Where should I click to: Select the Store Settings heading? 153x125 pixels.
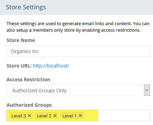click(x=26, y=7)
